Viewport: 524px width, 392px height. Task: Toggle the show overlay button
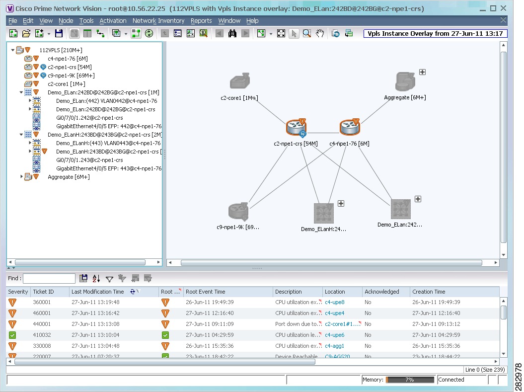(136, 33)
